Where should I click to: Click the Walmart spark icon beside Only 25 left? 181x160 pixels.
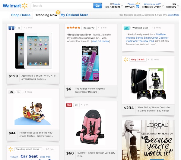(126, 59)
